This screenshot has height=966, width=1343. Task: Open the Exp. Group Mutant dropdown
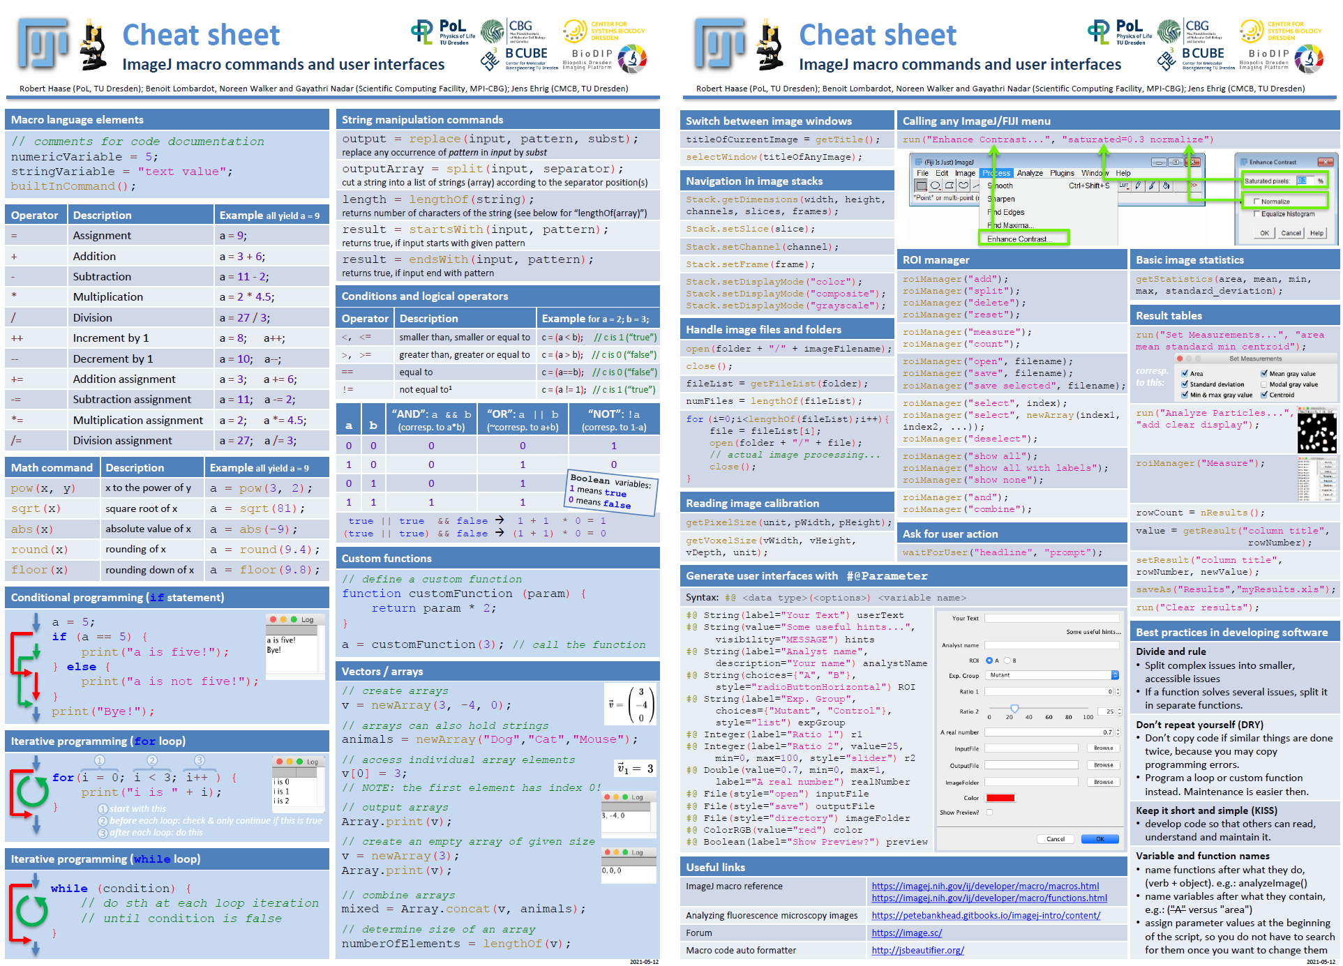tap(1115, 675)
